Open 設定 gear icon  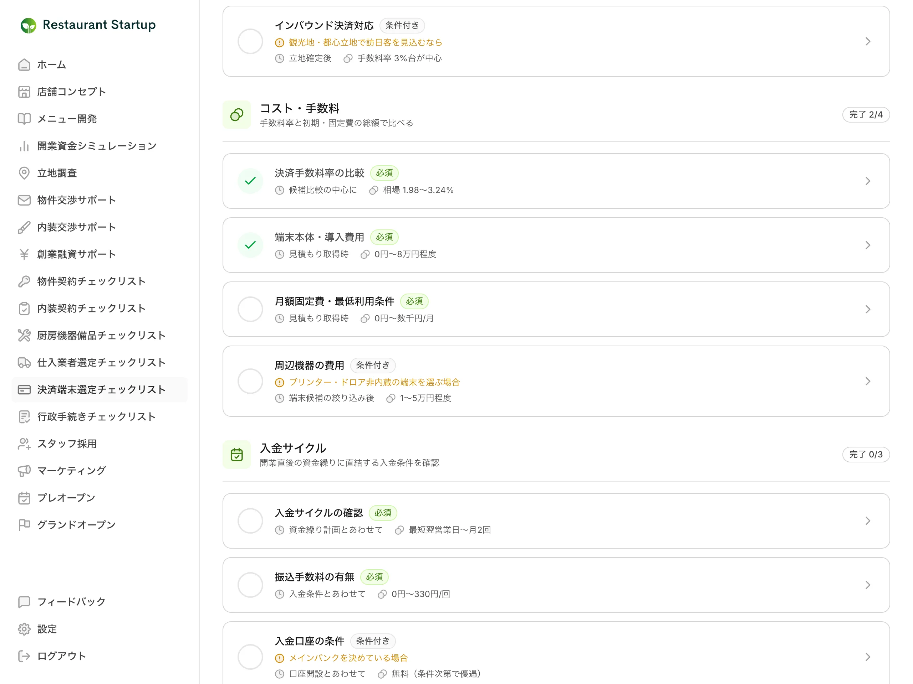24,629
